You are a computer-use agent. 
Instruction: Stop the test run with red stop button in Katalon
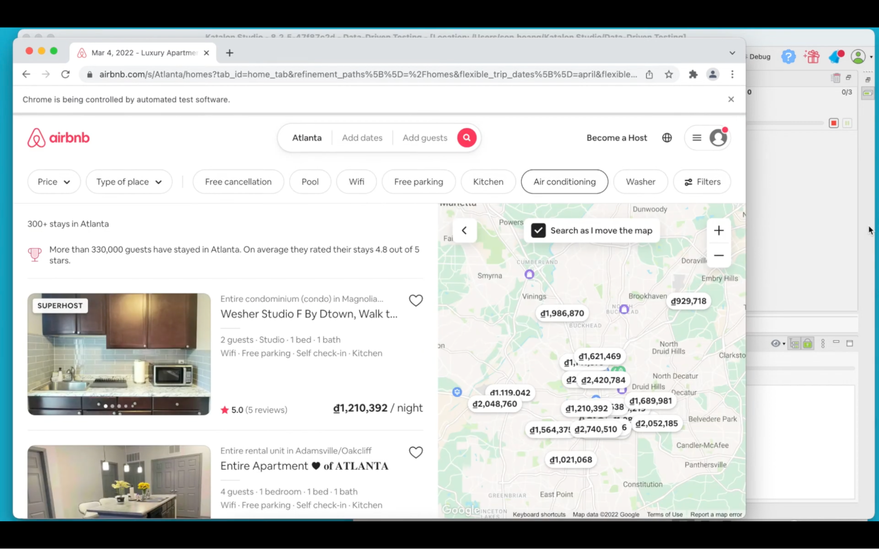(x=833, y=123)
